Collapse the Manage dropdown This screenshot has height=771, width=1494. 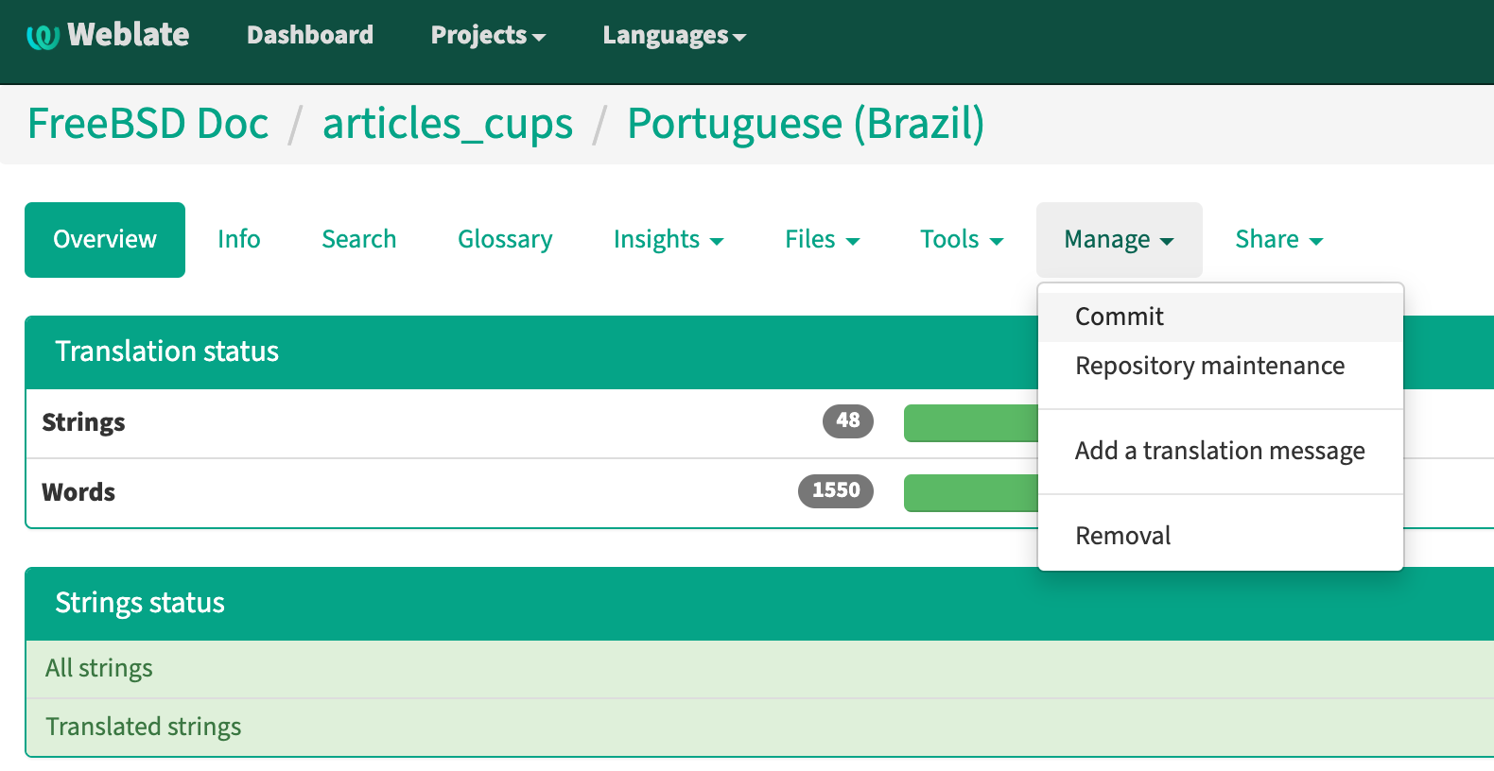tap(1120, 240)
